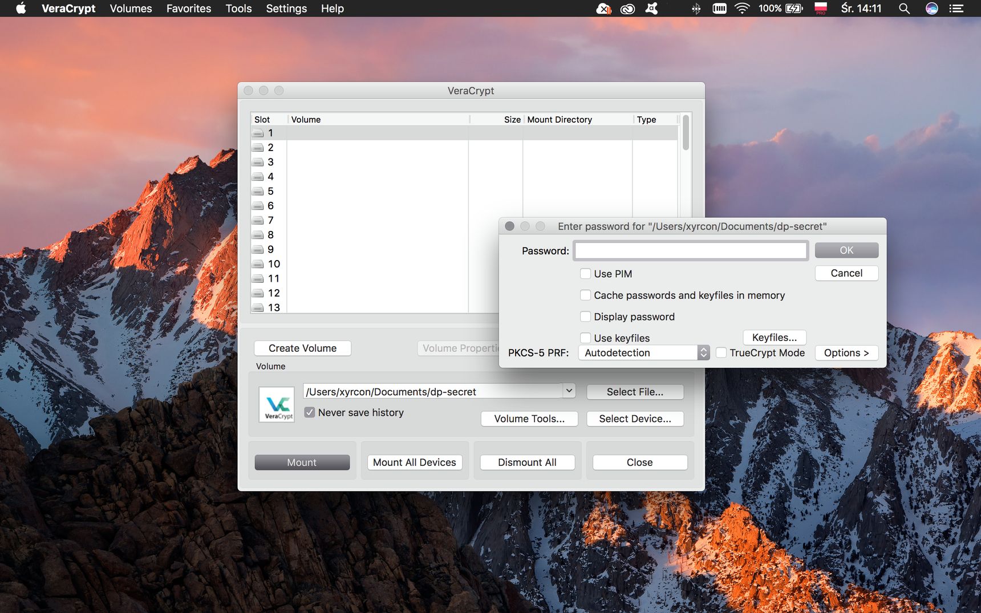
Task: Click the cloud sync error icon
Action: 603,9
